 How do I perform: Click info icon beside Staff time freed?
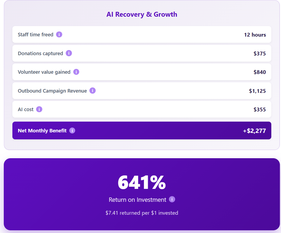59,34
